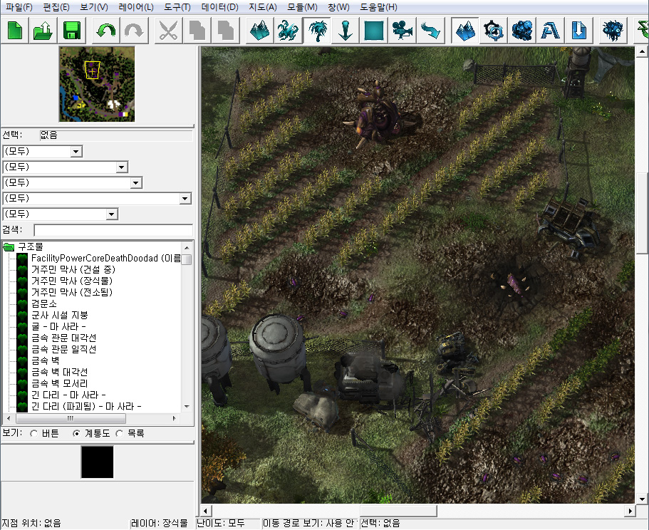Open the fourth, widest (모두) dropdown
The width and height of the screenshot is (649, 530).
click(185, 199)
